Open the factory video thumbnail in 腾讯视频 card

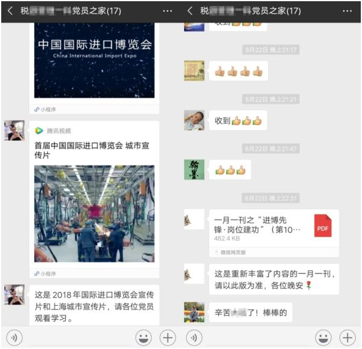(94, 213)
